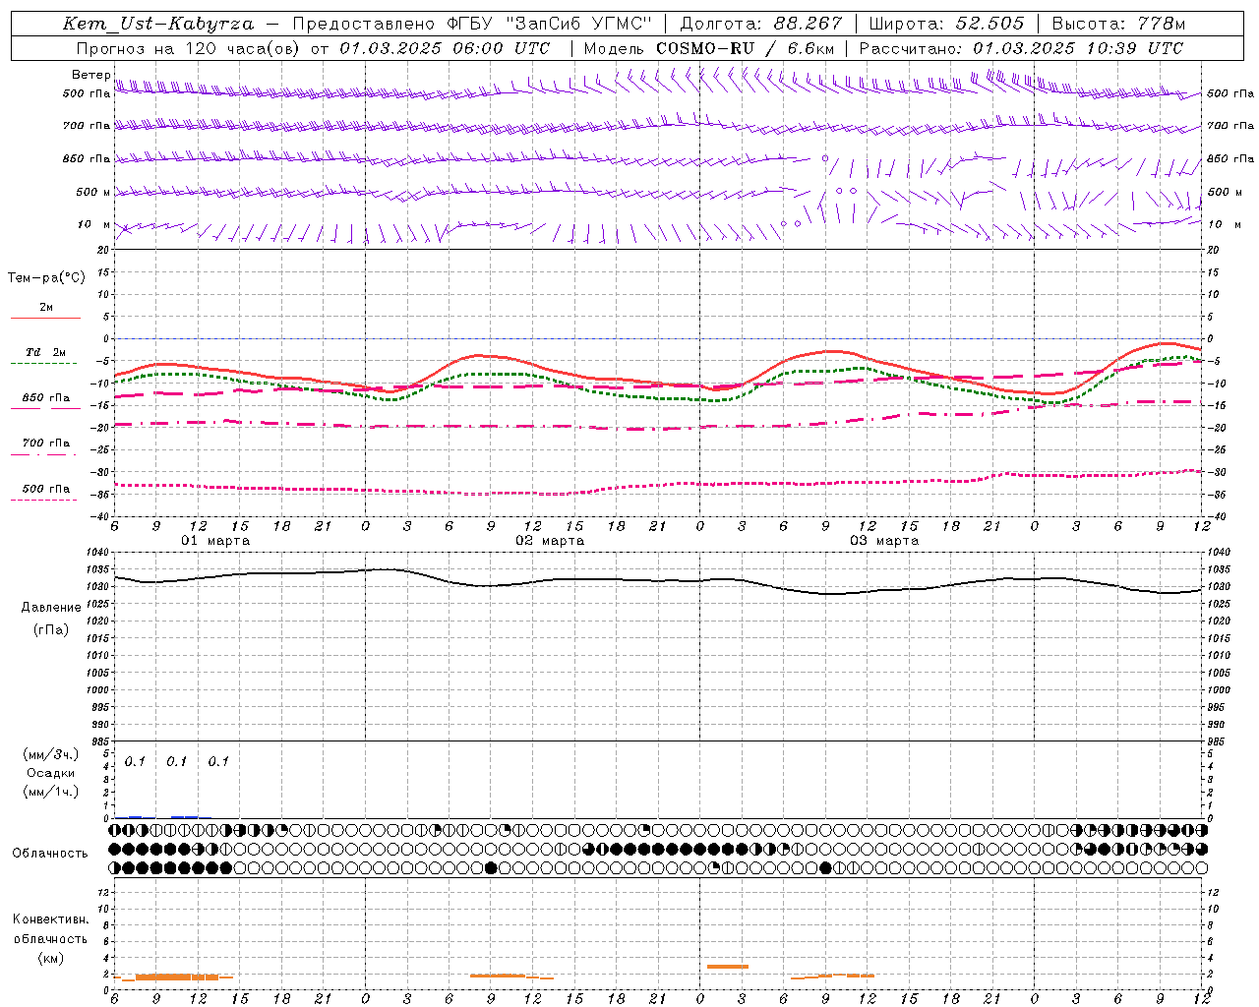Click the elevation value 778м
1259x1007 pixels.
pyautogui.click(x=1161, y=24)
